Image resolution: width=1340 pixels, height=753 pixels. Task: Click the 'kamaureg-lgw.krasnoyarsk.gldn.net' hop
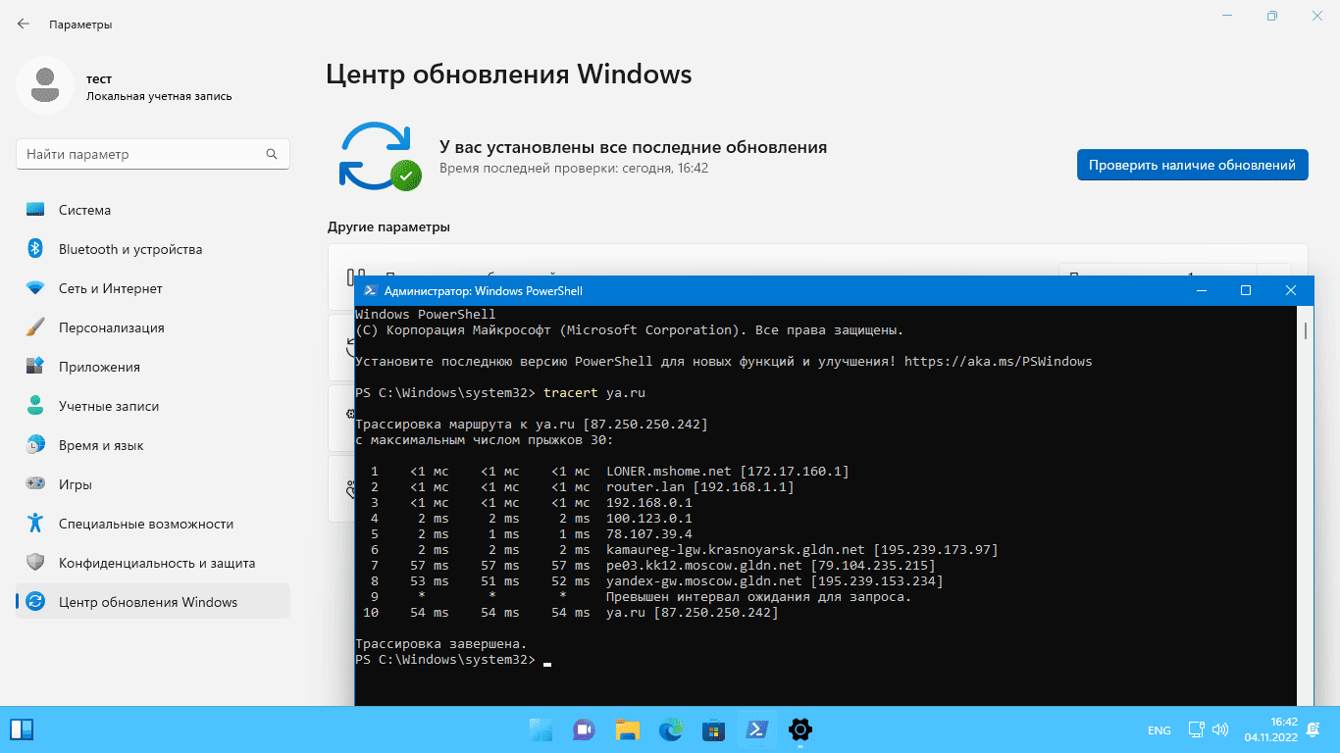[x=736, y=549]
